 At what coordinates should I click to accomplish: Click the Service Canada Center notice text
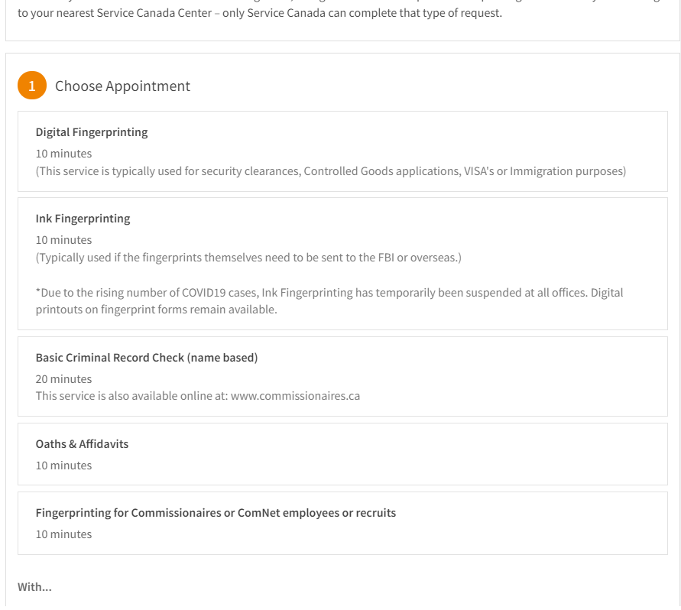(x=260, y=13)
